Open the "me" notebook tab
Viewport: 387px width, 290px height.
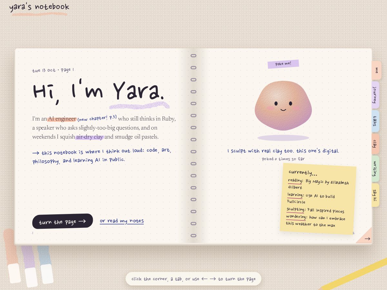click(376, 70)
